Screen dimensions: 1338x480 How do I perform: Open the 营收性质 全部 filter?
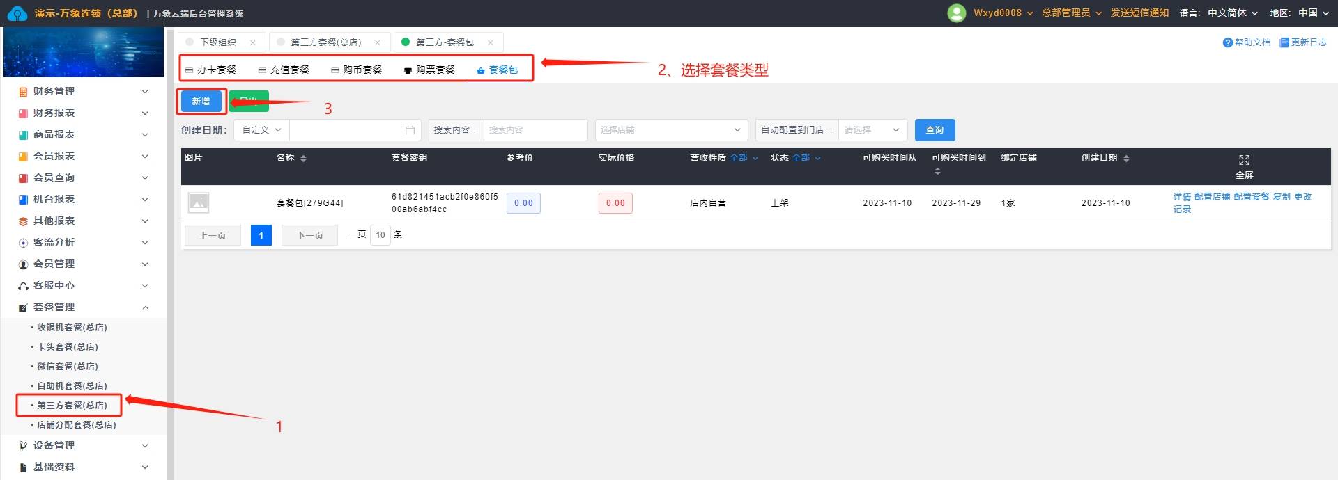(744, 158)
